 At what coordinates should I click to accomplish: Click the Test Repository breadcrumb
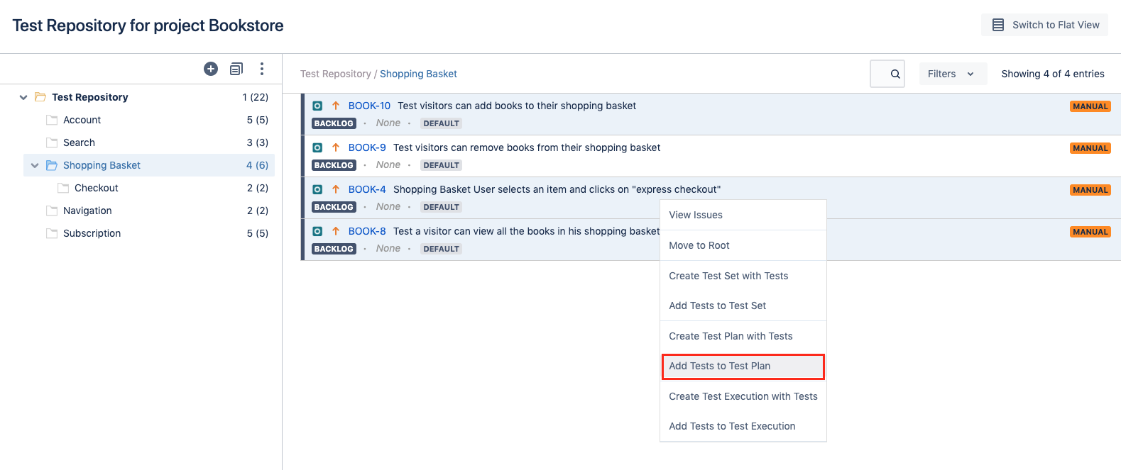335,74
